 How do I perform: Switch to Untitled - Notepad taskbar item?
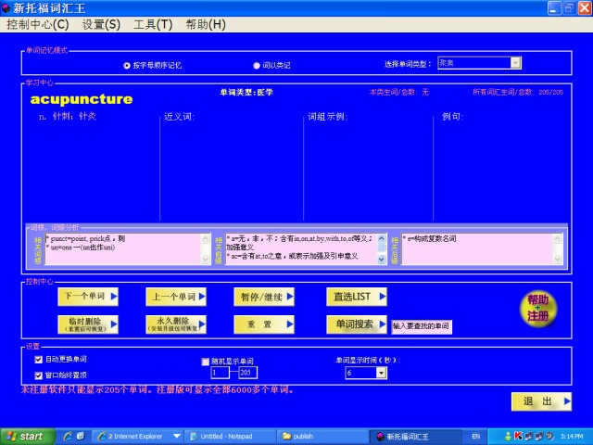[x=231, y=437]
